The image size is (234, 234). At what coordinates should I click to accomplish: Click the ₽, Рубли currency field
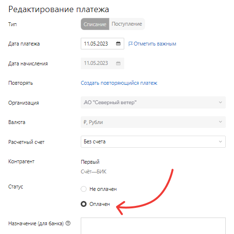coord(153,122)
